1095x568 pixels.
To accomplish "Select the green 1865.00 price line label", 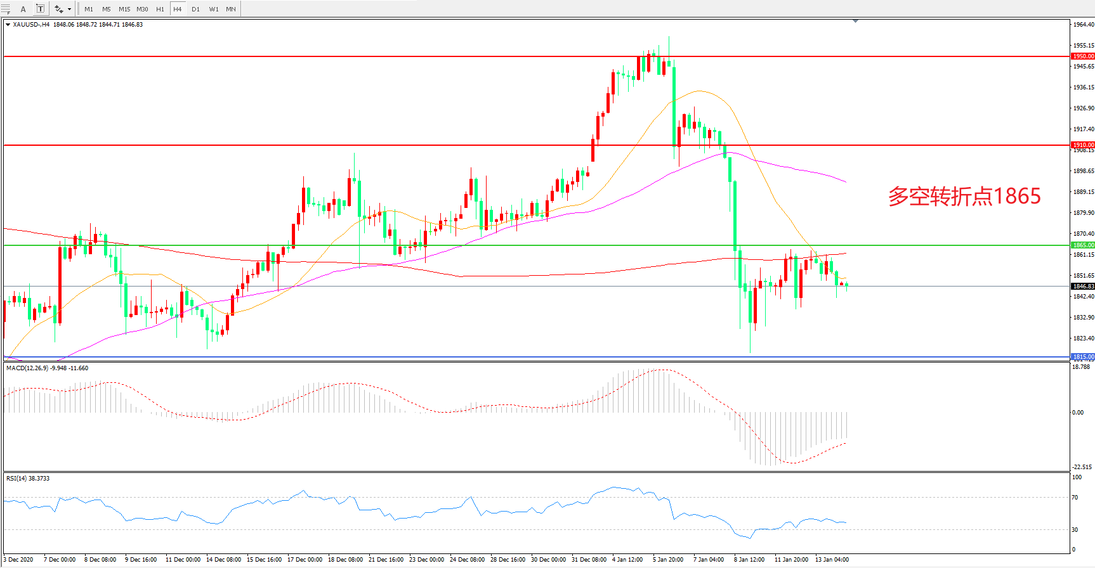I will [1082, 245].
